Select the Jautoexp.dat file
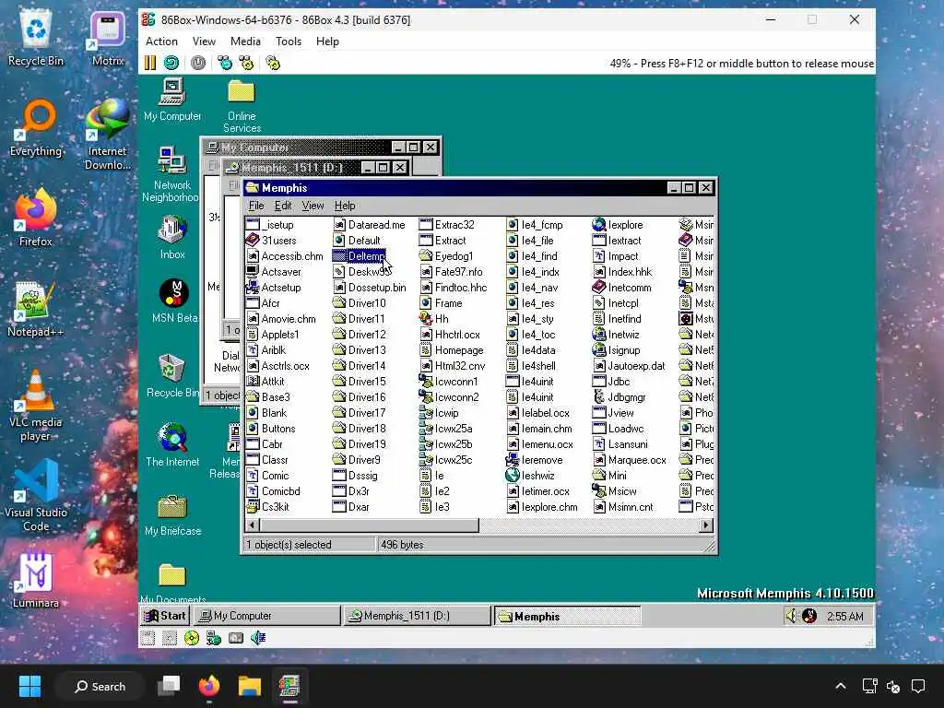Viewport: 944px width, 708px height. pyautogui.click(x=629, y=365)
